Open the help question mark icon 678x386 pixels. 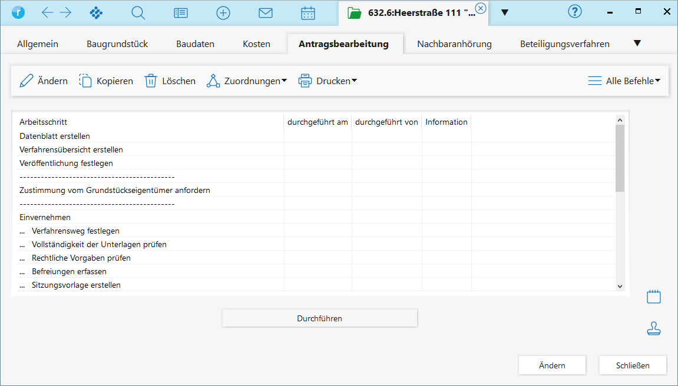[x=575, y=12]
